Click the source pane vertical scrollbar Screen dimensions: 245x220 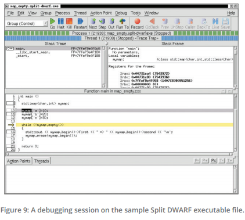tap(236, 123)
